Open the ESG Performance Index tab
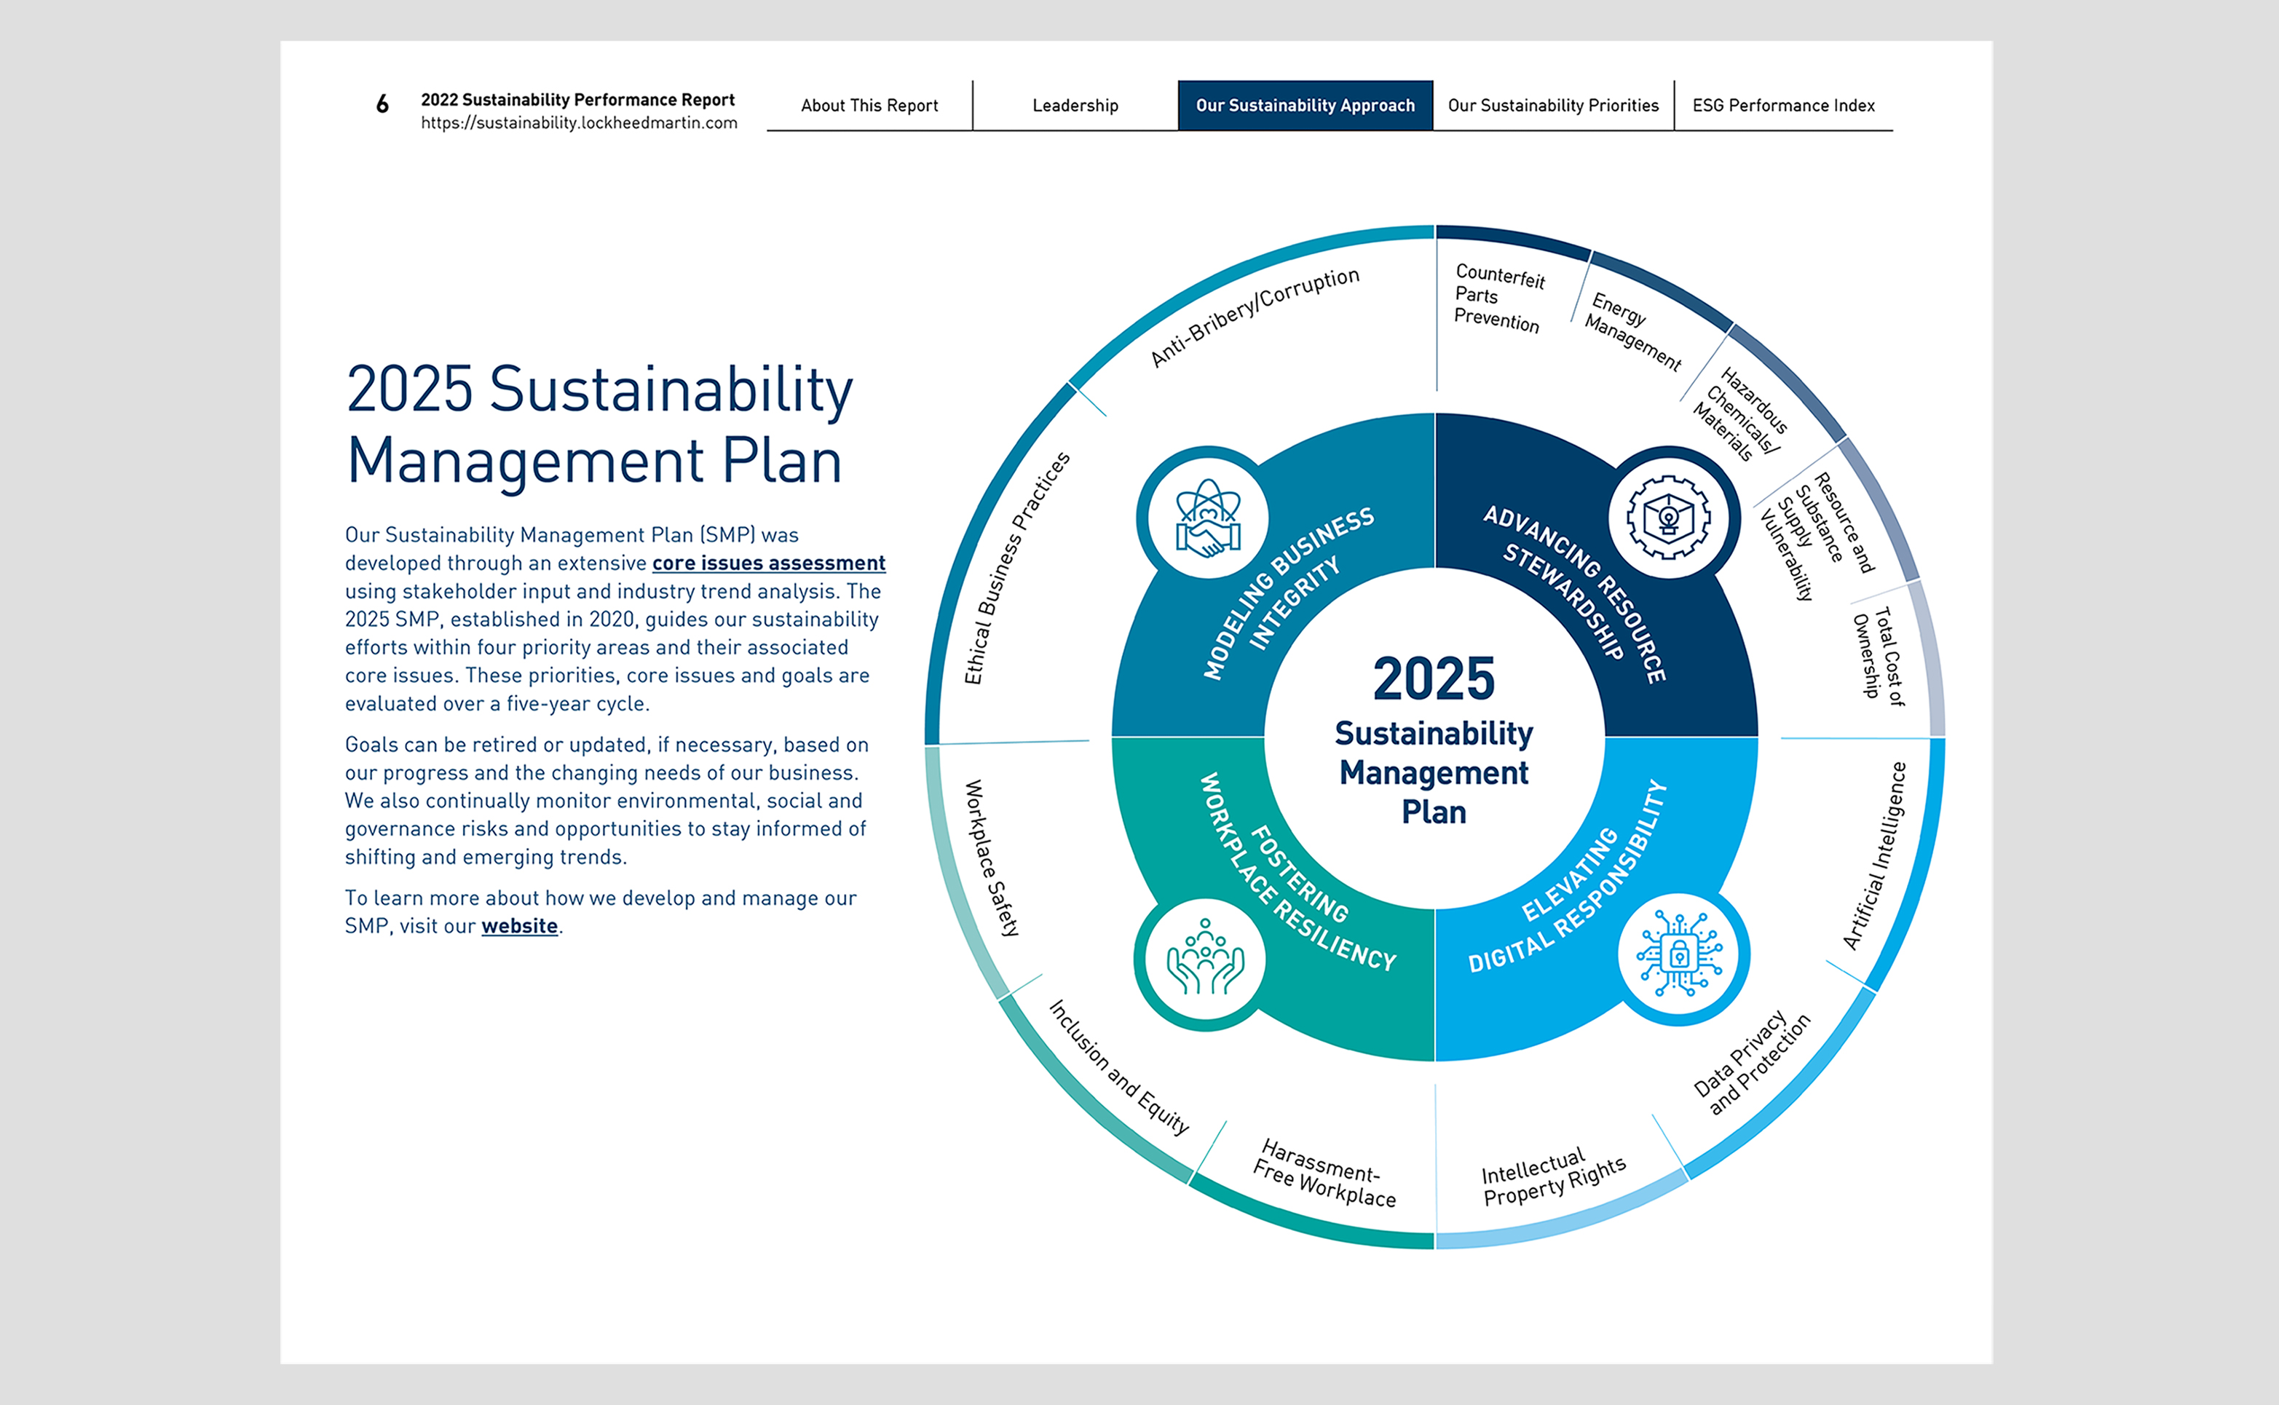Image resolution: width=2279 pixels, height=1405 pixels. [1784, 106]
